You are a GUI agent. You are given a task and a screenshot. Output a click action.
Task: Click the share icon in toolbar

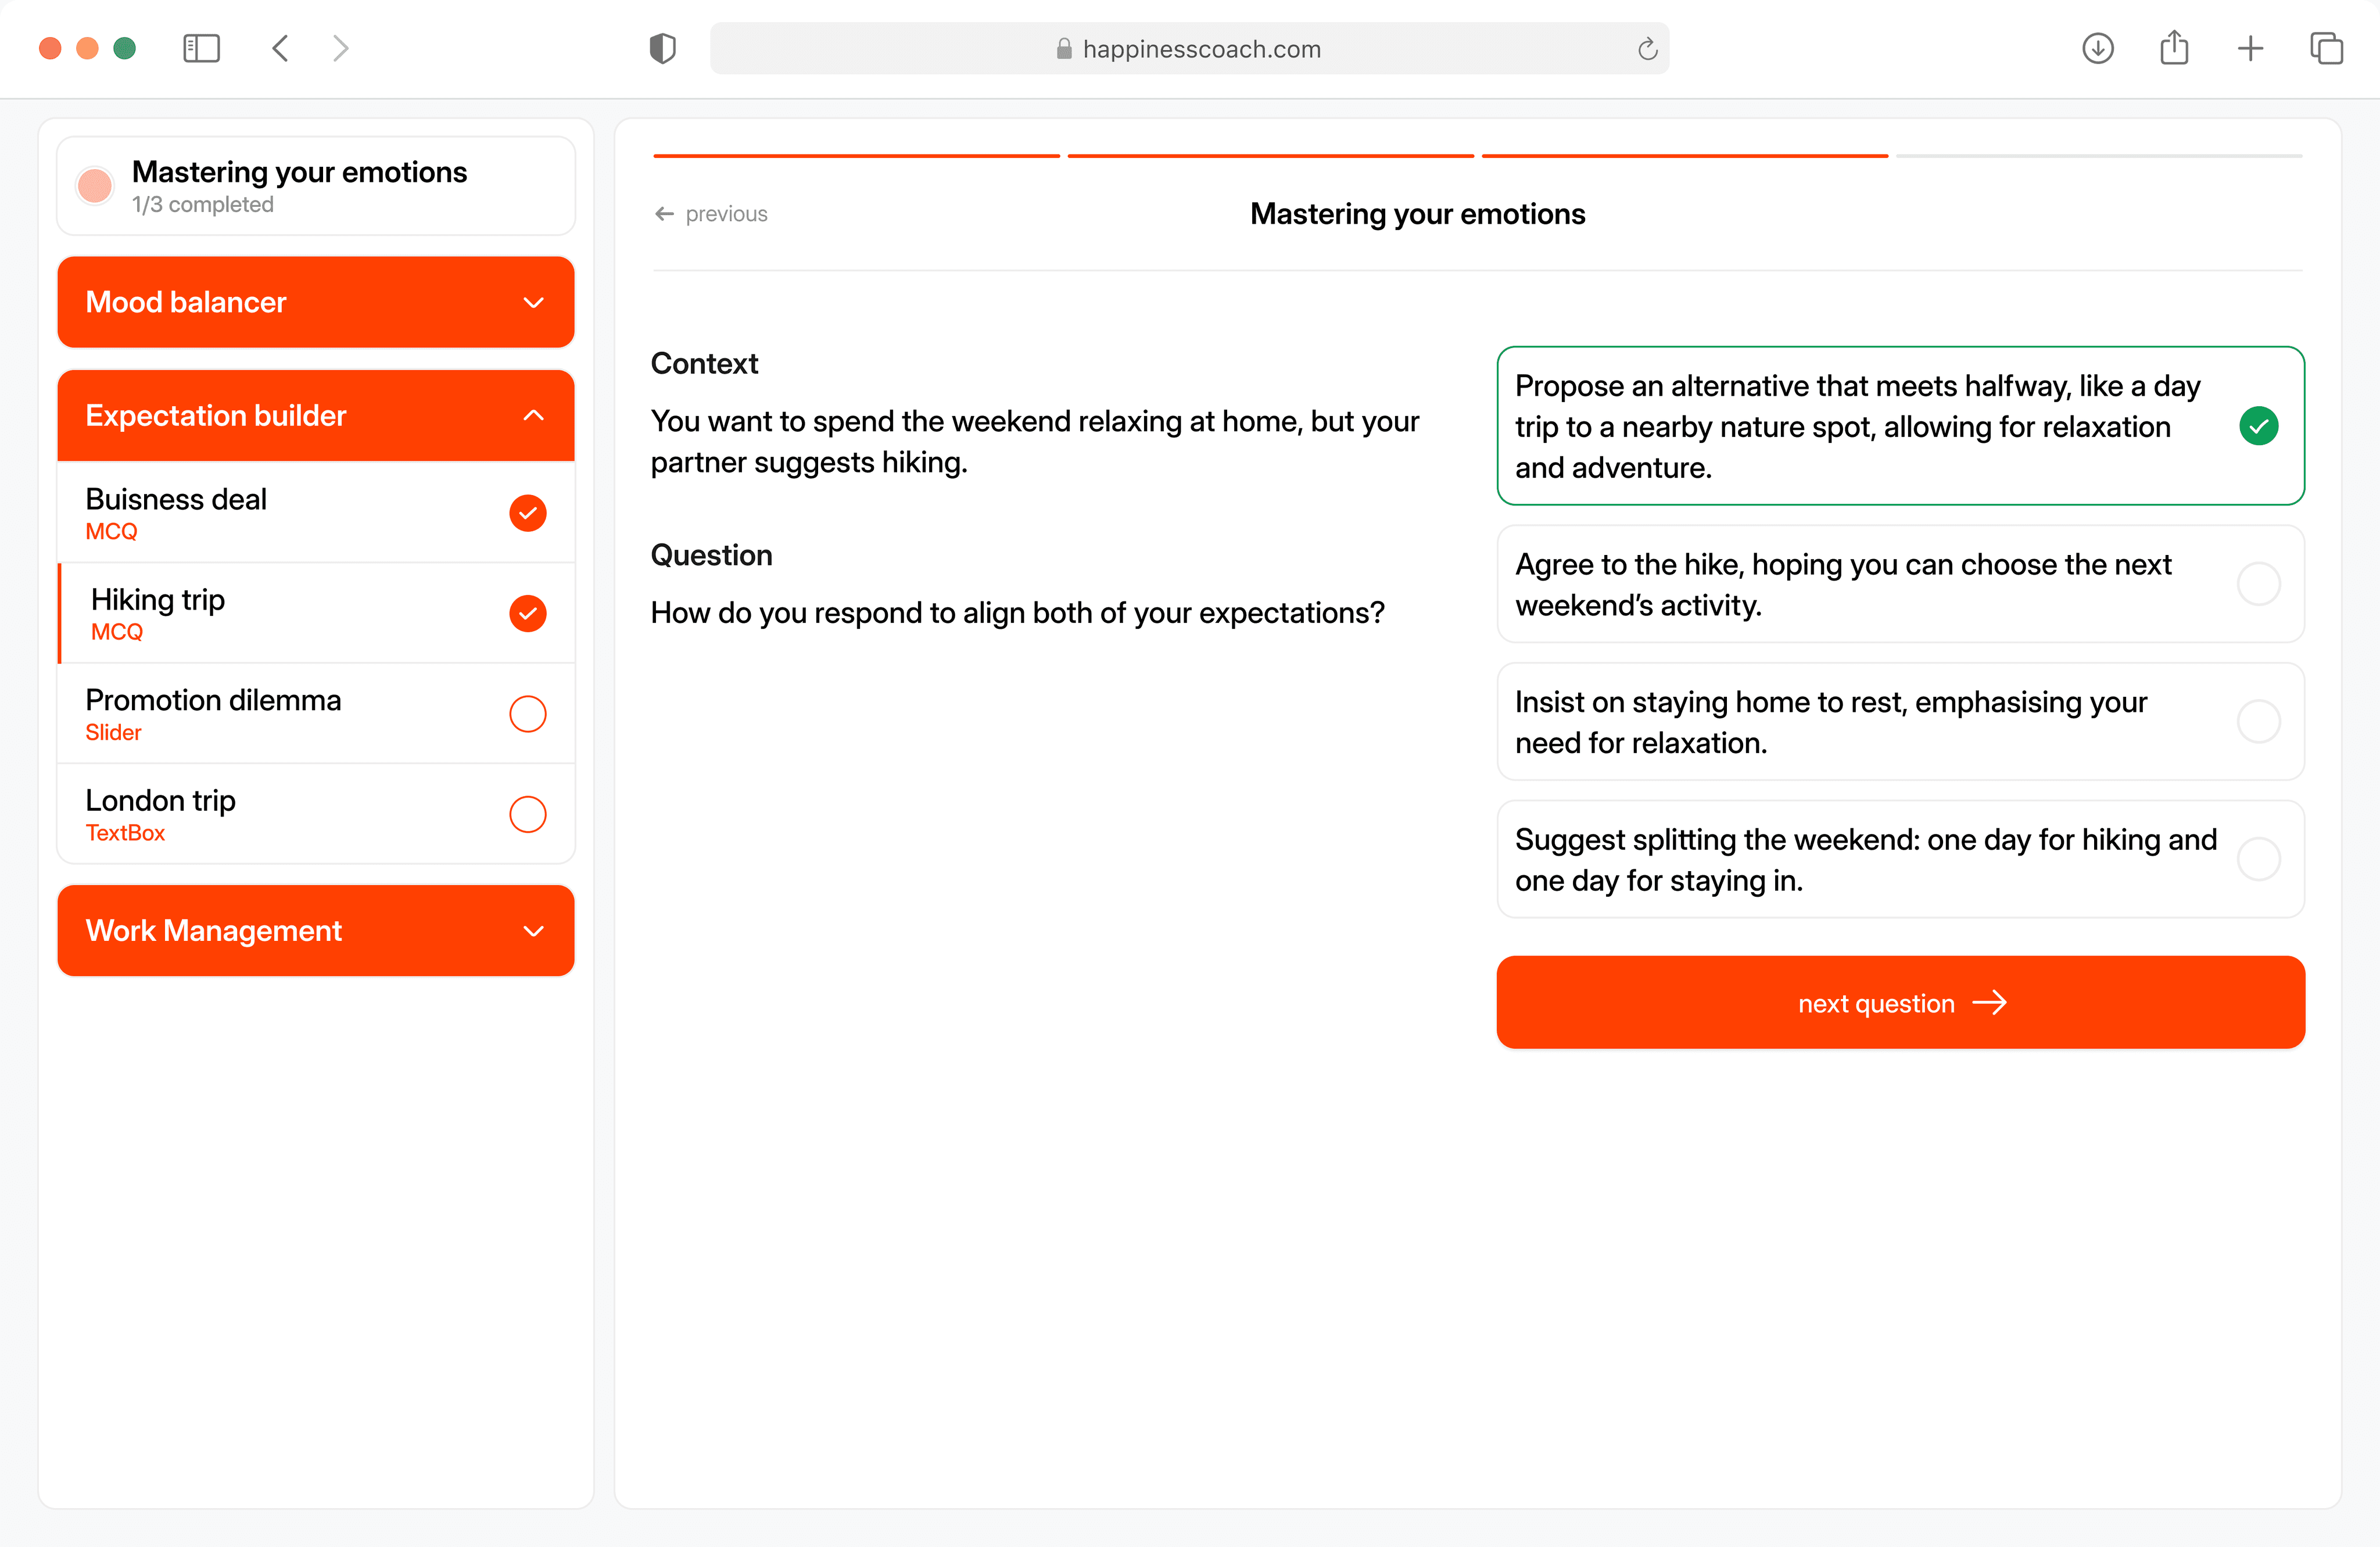click(2174, 48)
